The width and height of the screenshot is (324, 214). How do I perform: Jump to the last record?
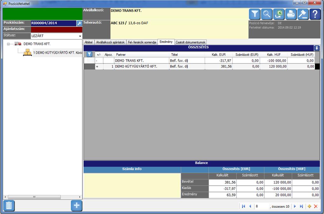[x=301, y=206]
